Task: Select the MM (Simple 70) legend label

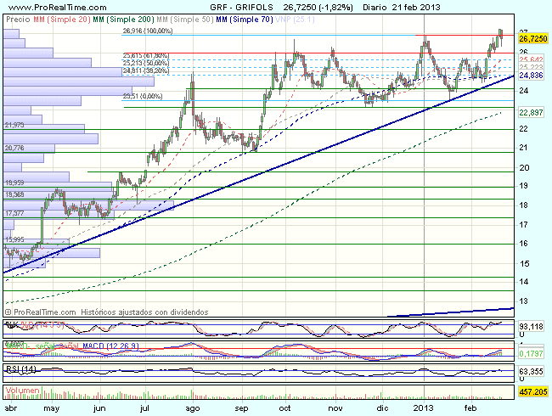Action: pyautogui.click(x=240, y=18)
